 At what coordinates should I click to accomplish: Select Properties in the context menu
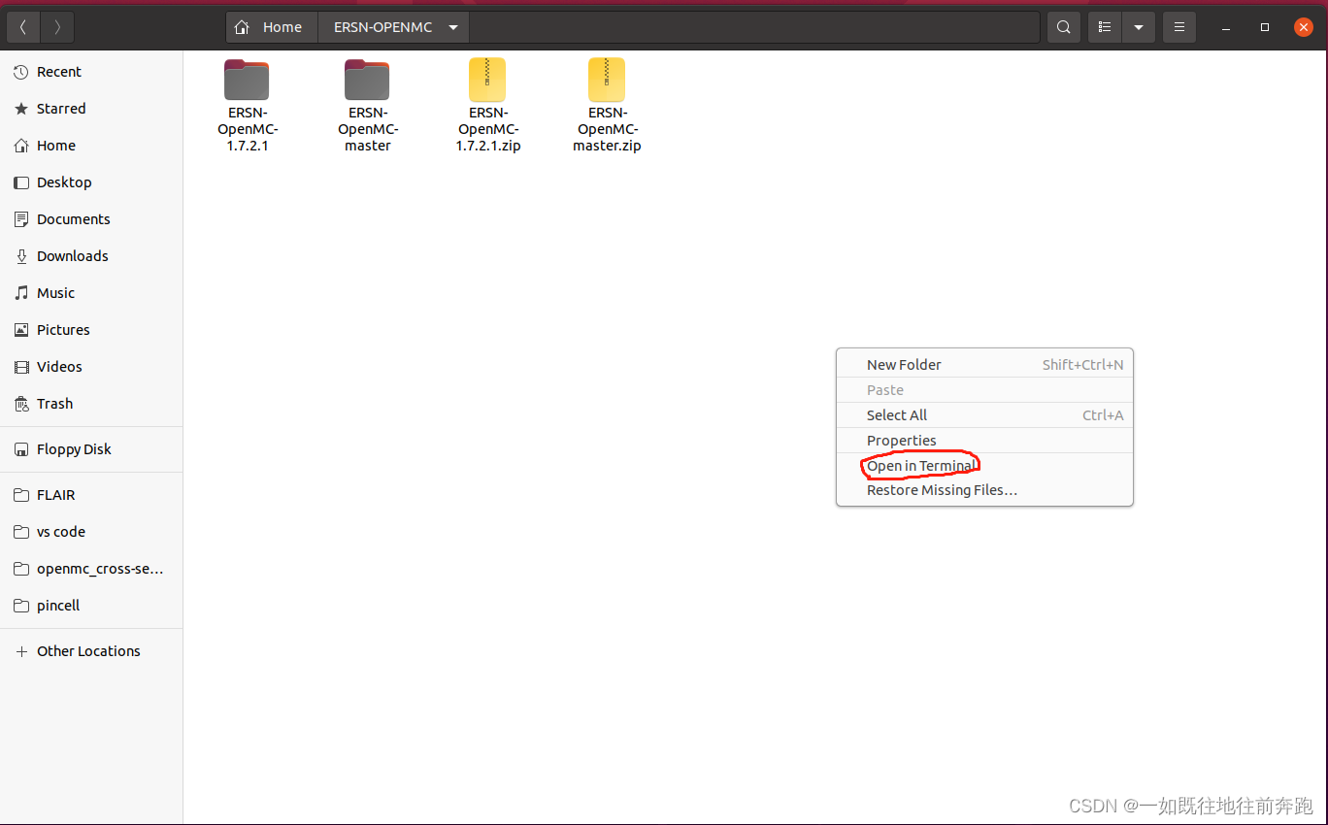pyautogui.click(x=901, y=440)
